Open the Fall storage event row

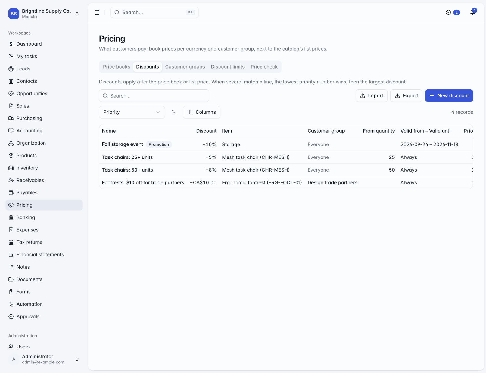pos(286,144)
